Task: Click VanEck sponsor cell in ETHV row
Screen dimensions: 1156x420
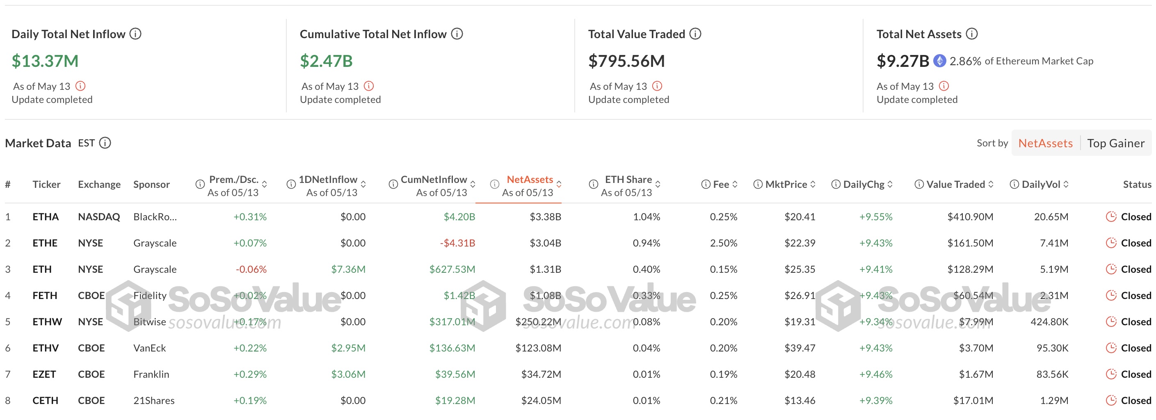Action: click(x=149, y=348)
